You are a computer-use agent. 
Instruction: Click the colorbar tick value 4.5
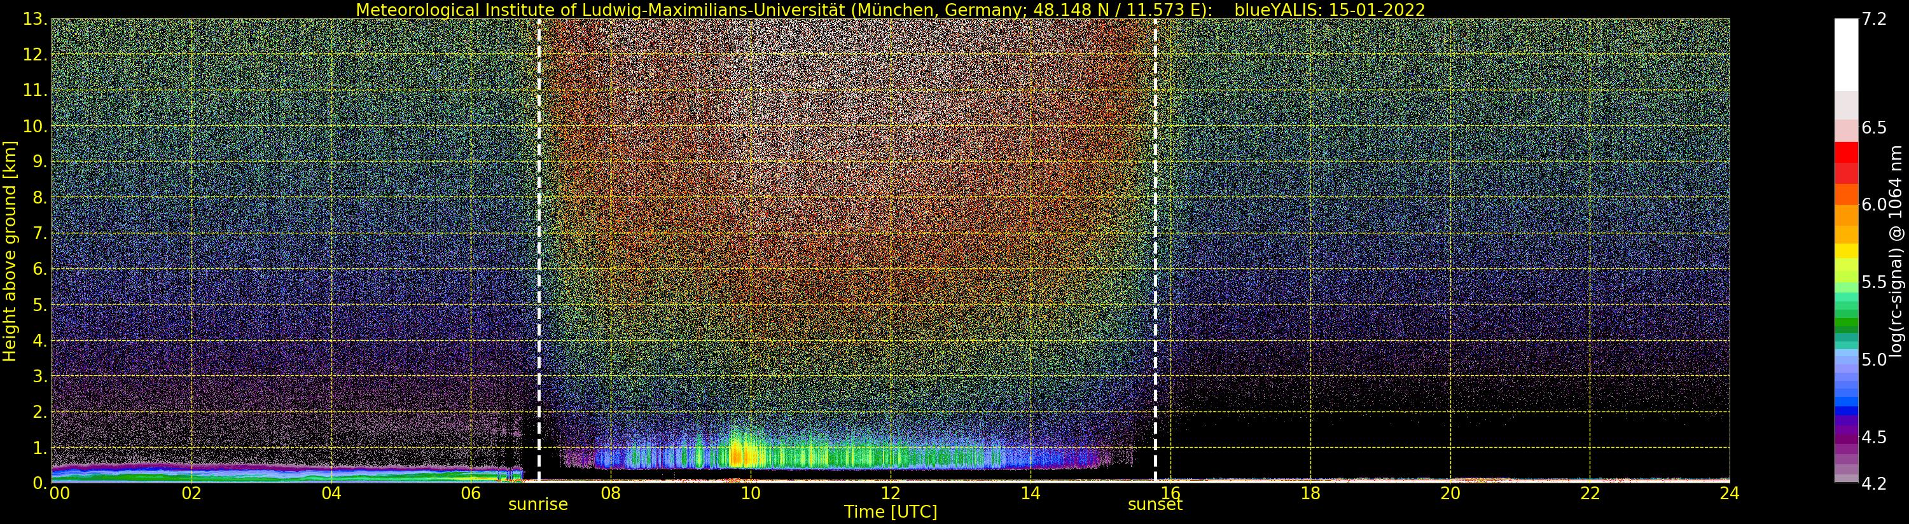[1873, 436]
